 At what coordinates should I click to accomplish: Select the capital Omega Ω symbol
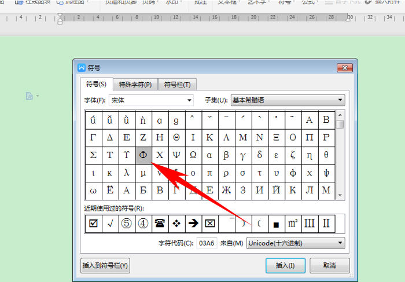tap(193, 155)
